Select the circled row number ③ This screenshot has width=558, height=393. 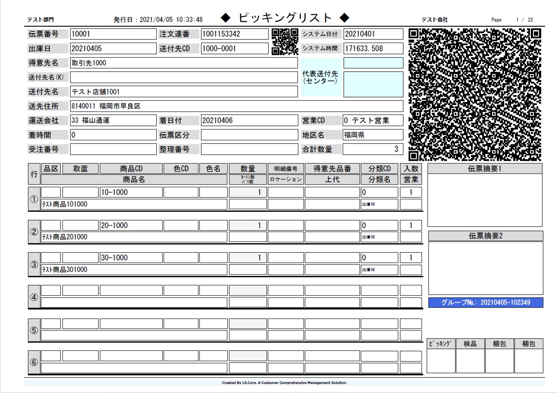point(34,264)
